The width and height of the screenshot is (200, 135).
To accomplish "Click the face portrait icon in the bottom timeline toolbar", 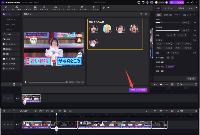I will (x=65, y=111).
